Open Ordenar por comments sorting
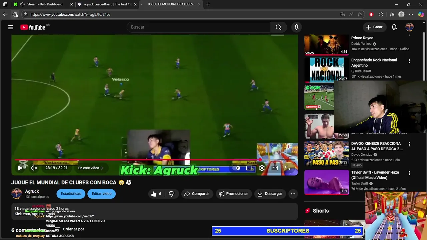Viewport: 427px width, 240px height. click(x=69, y=229)
